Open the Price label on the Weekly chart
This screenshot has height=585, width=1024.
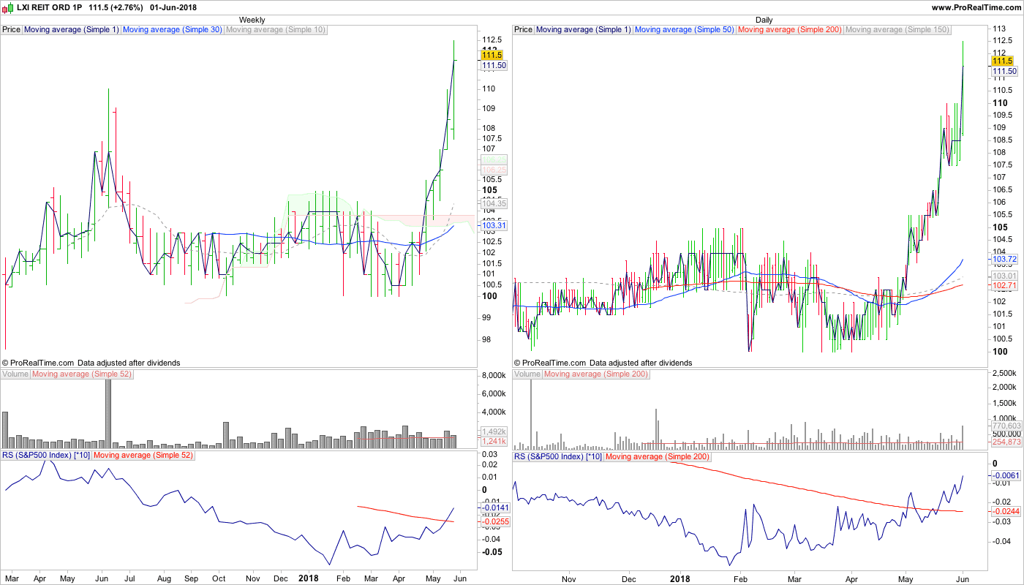click(12, 30)
